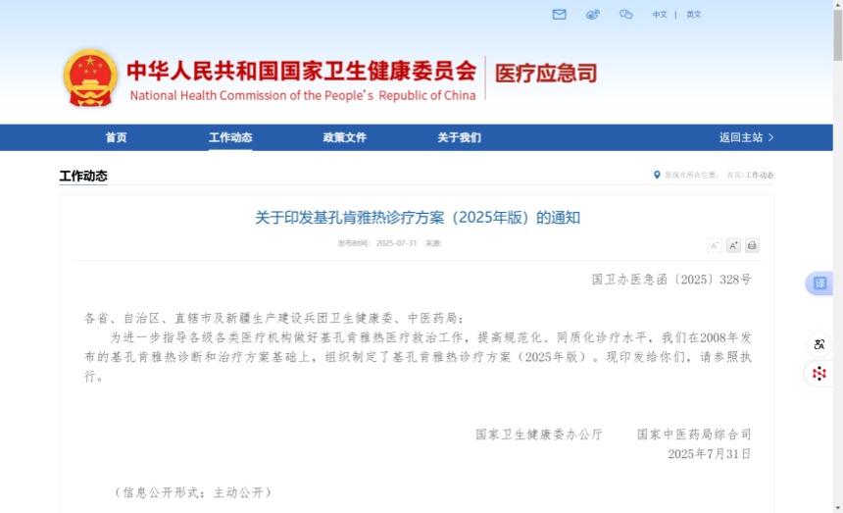Select 工作动态 navigation tab
The width and height of the screenshot is (843, 513).
[230, 137]
